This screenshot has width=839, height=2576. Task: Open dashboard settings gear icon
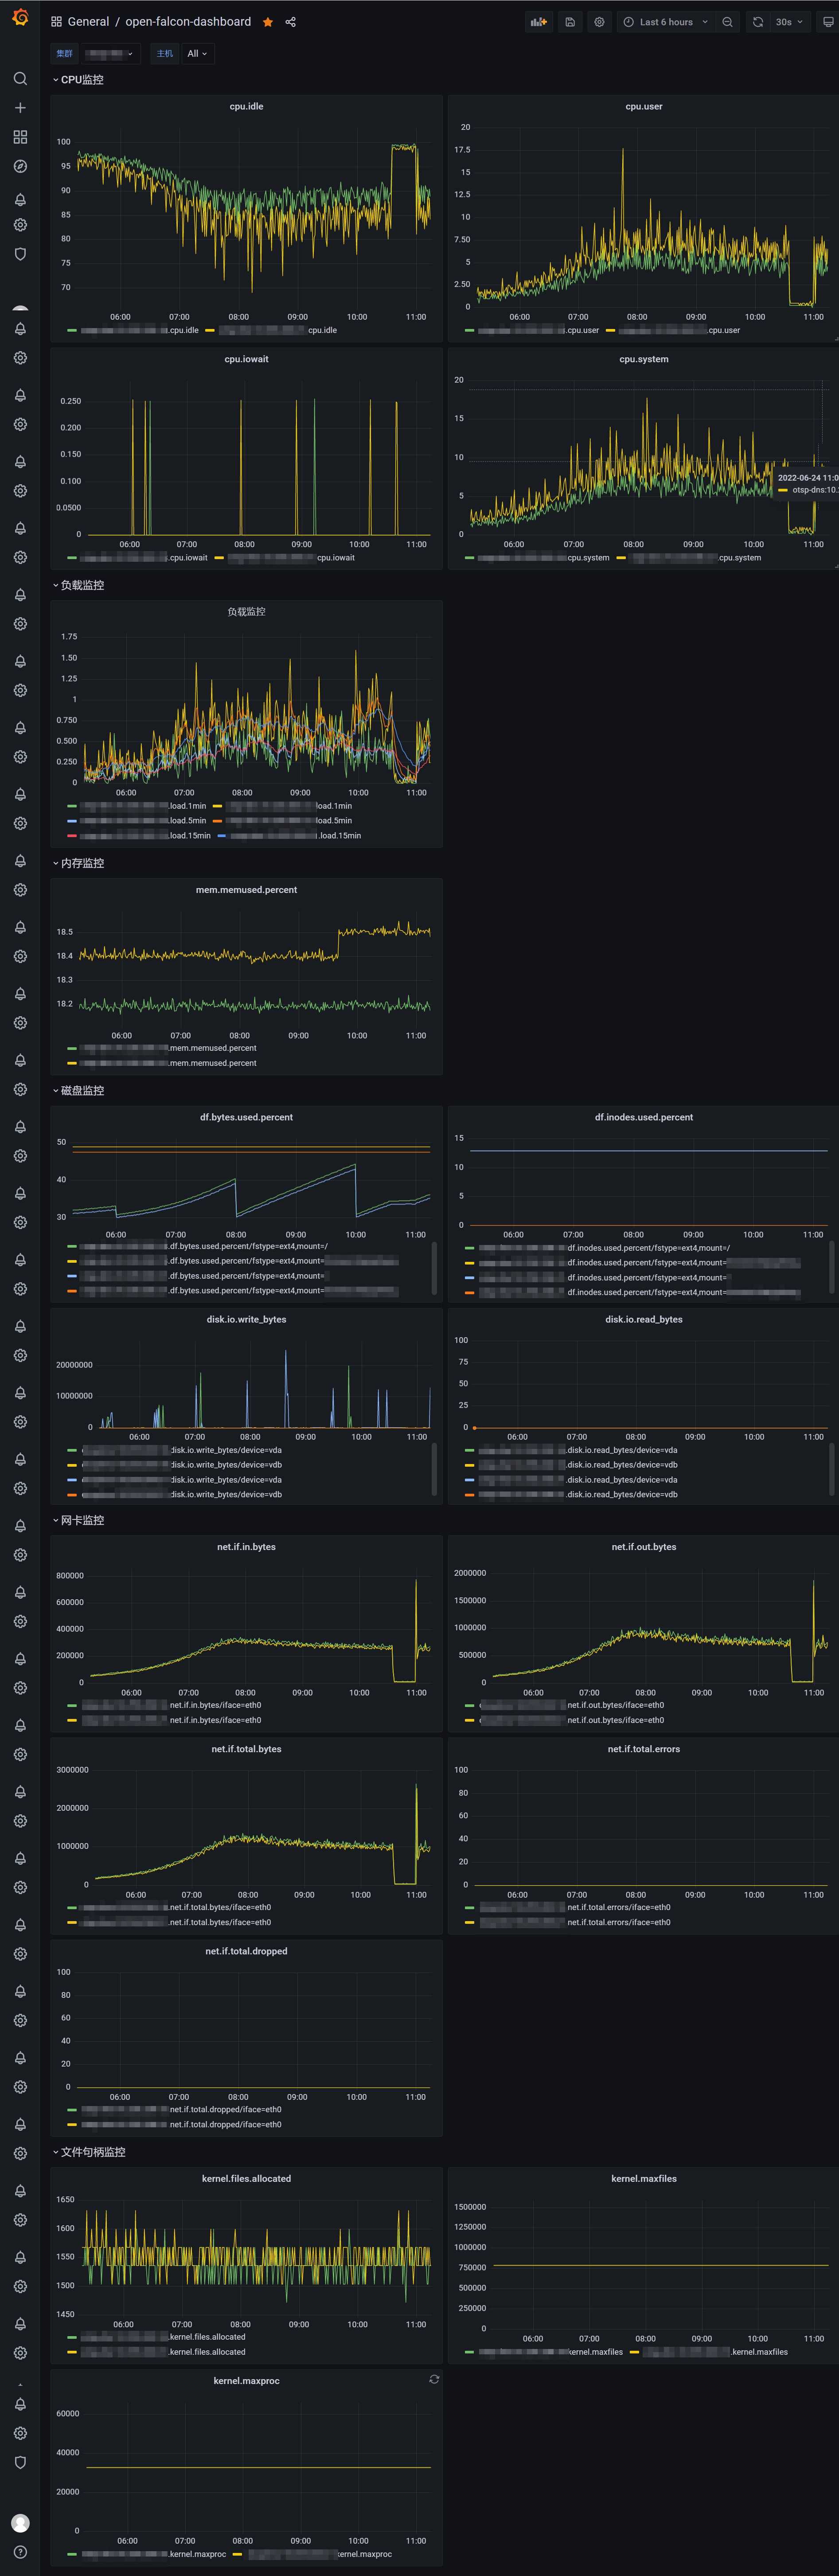coord(599,22)
